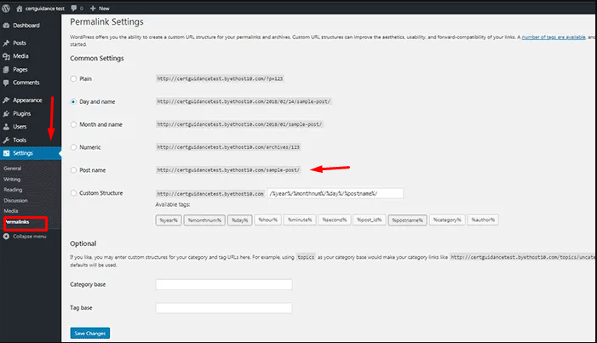Click the Dashboard gauge icon
Viewport: 597px width, 343px height.
(x=6, y=26)
